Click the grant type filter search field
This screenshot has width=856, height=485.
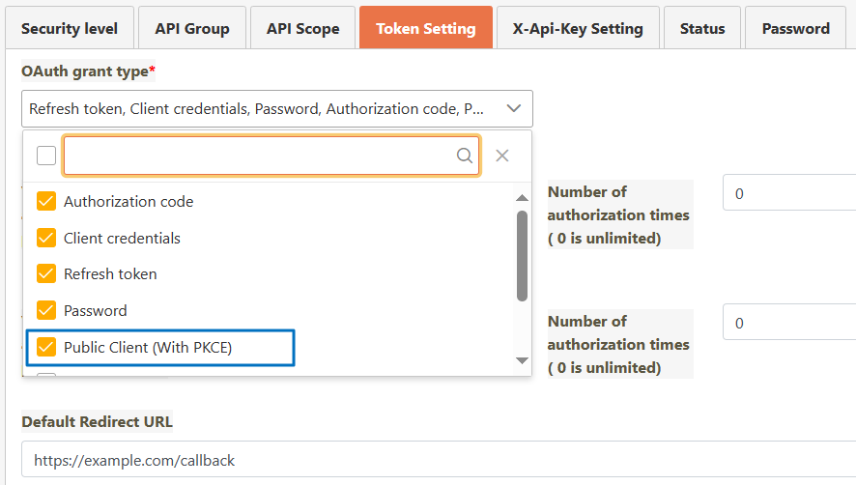(259, 156)
